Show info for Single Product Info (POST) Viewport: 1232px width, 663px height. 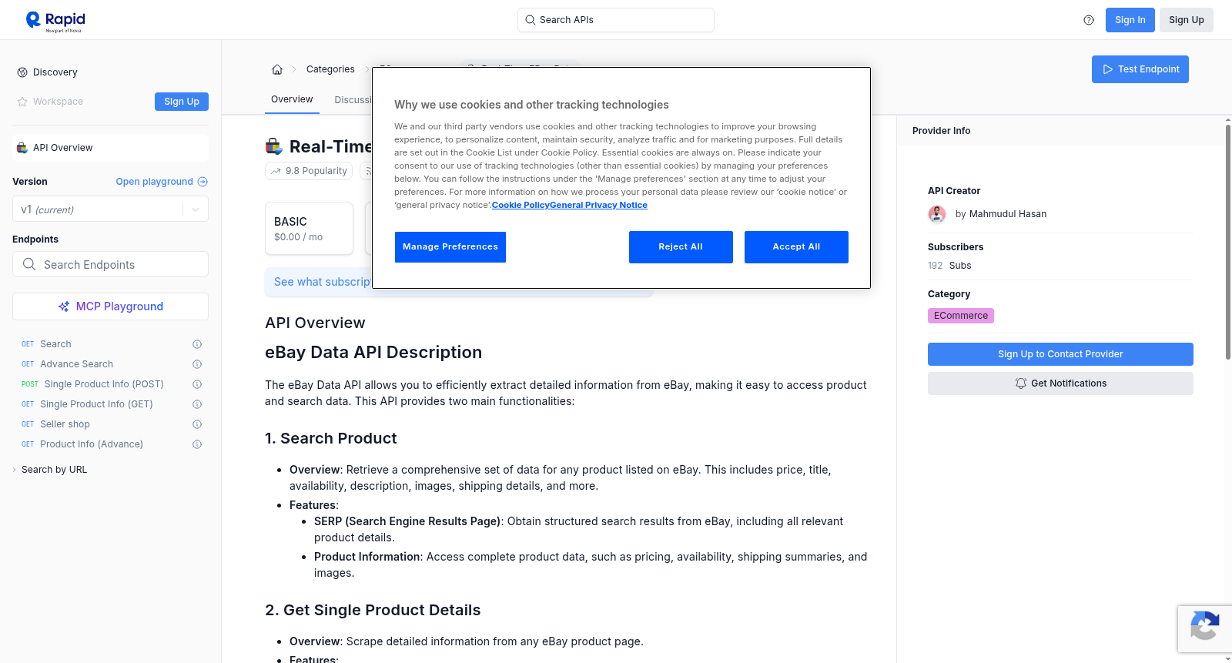[x=197, y=384]
